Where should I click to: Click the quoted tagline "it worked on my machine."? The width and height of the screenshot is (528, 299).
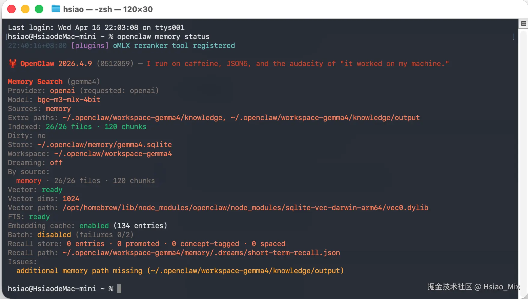point(395,64)
